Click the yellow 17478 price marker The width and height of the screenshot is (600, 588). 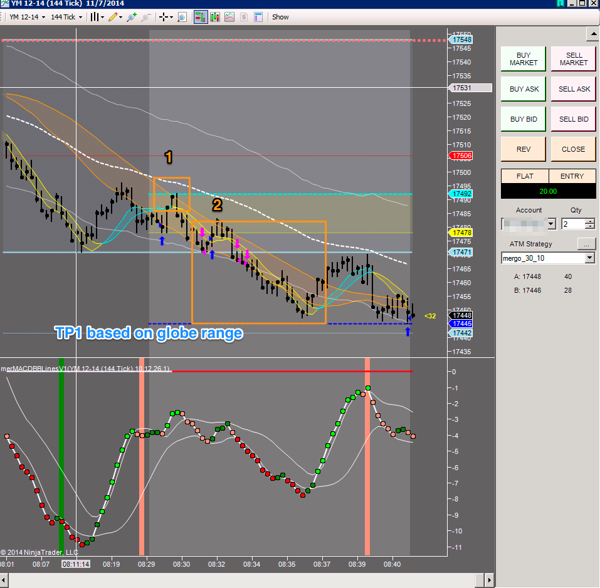click(x=461, y=233)
